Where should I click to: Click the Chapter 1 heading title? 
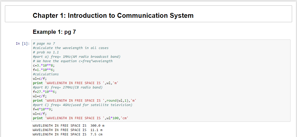[x=113, y=15]
